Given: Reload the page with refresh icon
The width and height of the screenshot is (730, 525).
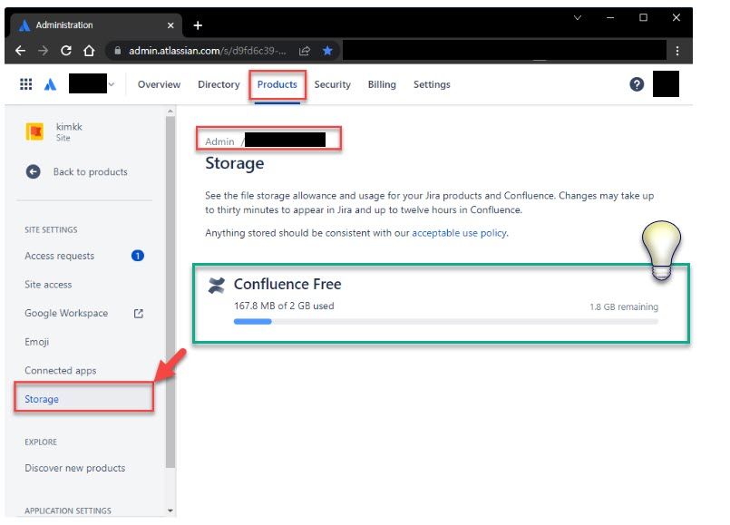Looking at the screenshot, I should click(x=66, y=50).
